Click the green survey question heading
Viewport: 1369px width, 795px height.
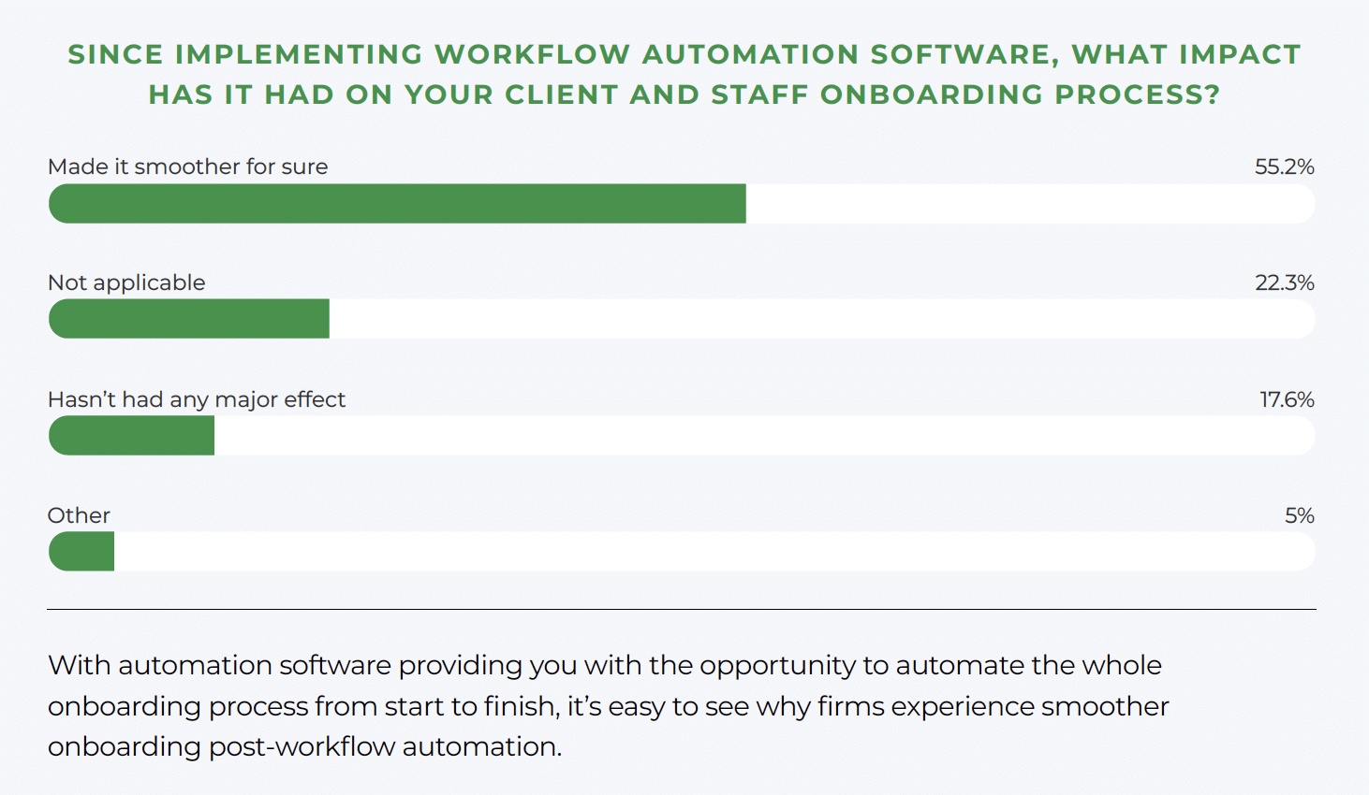[684, 74]
